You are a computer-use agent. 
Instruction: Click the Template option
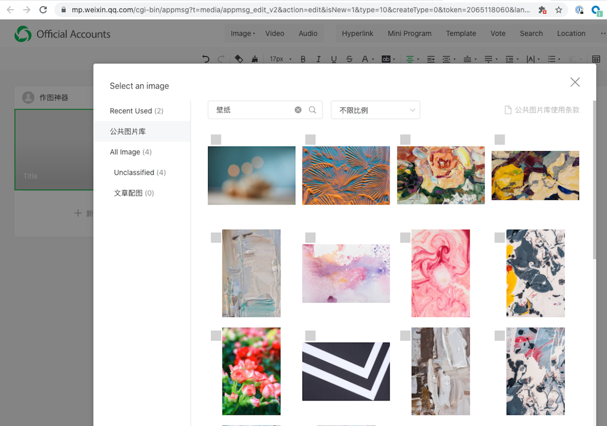pyautogui.click(x=461, y=34)
